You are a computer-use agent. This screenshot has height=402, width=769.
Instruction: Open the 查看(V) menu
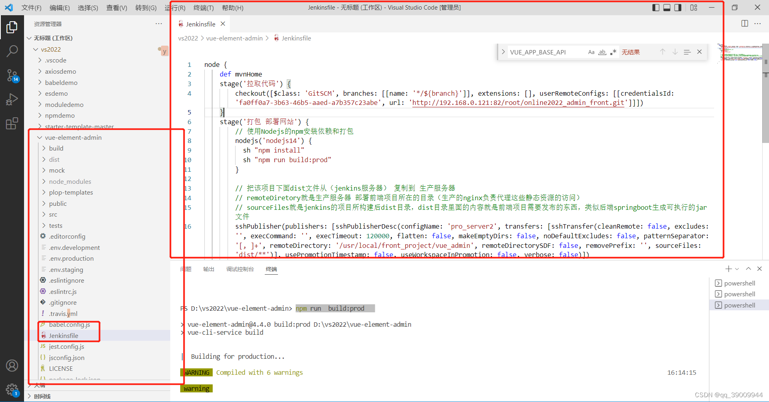117,8
